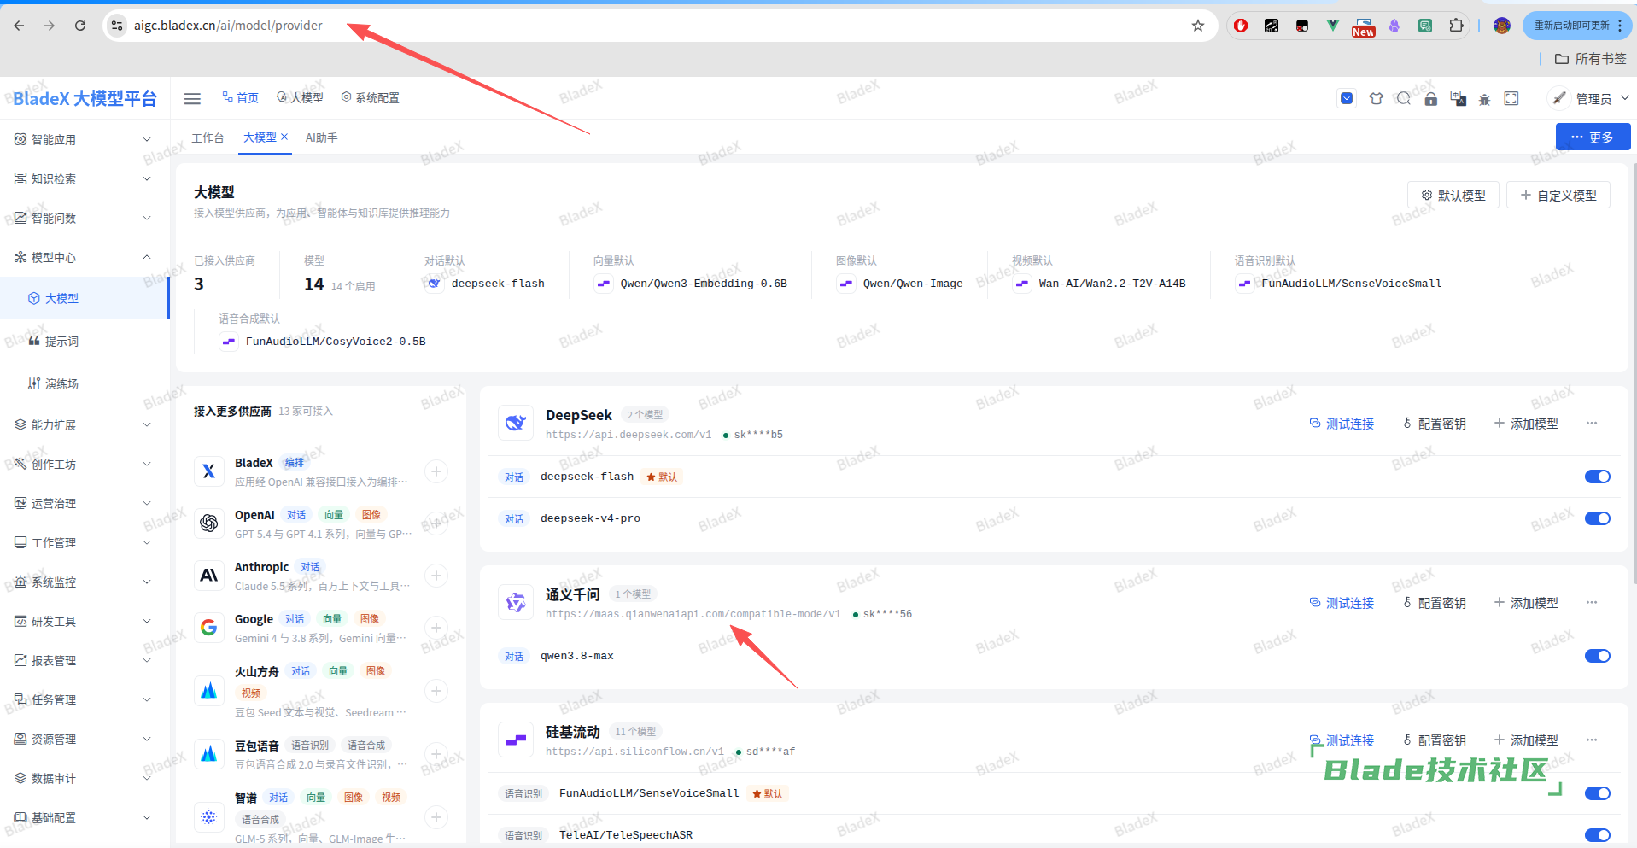The width and height of the screenshot is (1637, 848).
Task: Click the 自定义模型 button
Action: pos(1558,195)
